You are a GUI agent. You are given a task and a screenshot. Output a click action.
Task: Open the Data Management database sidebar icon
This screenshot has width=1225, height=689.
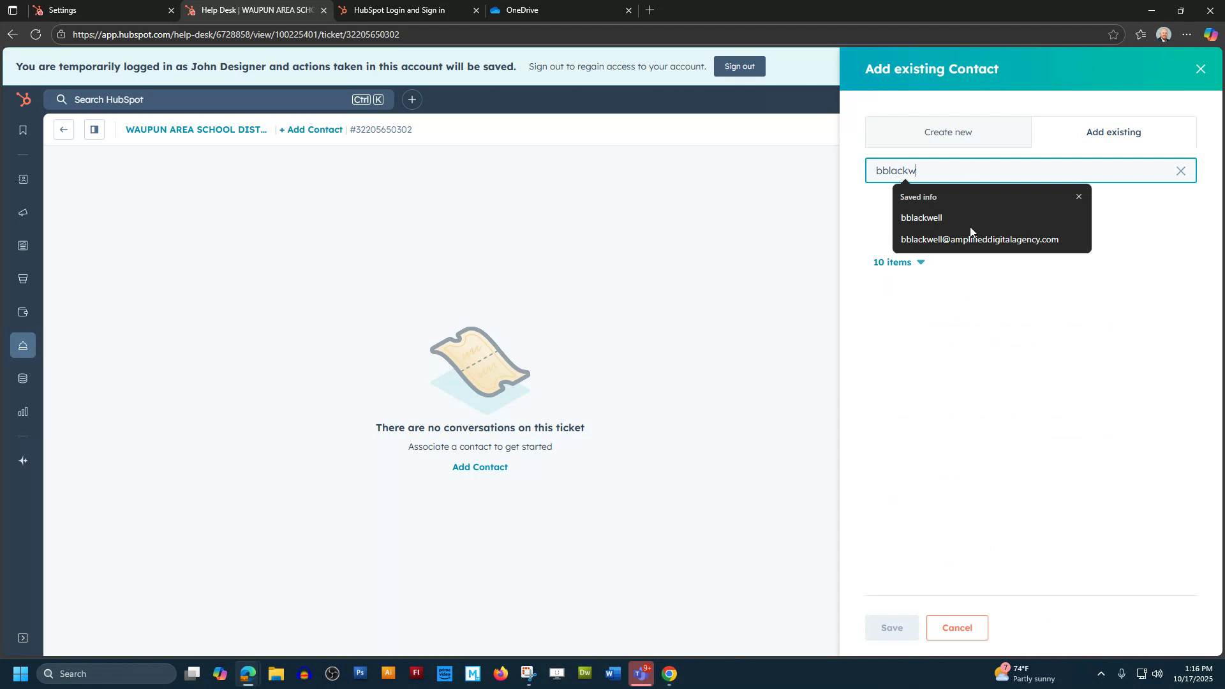click(x=23, y=378)
